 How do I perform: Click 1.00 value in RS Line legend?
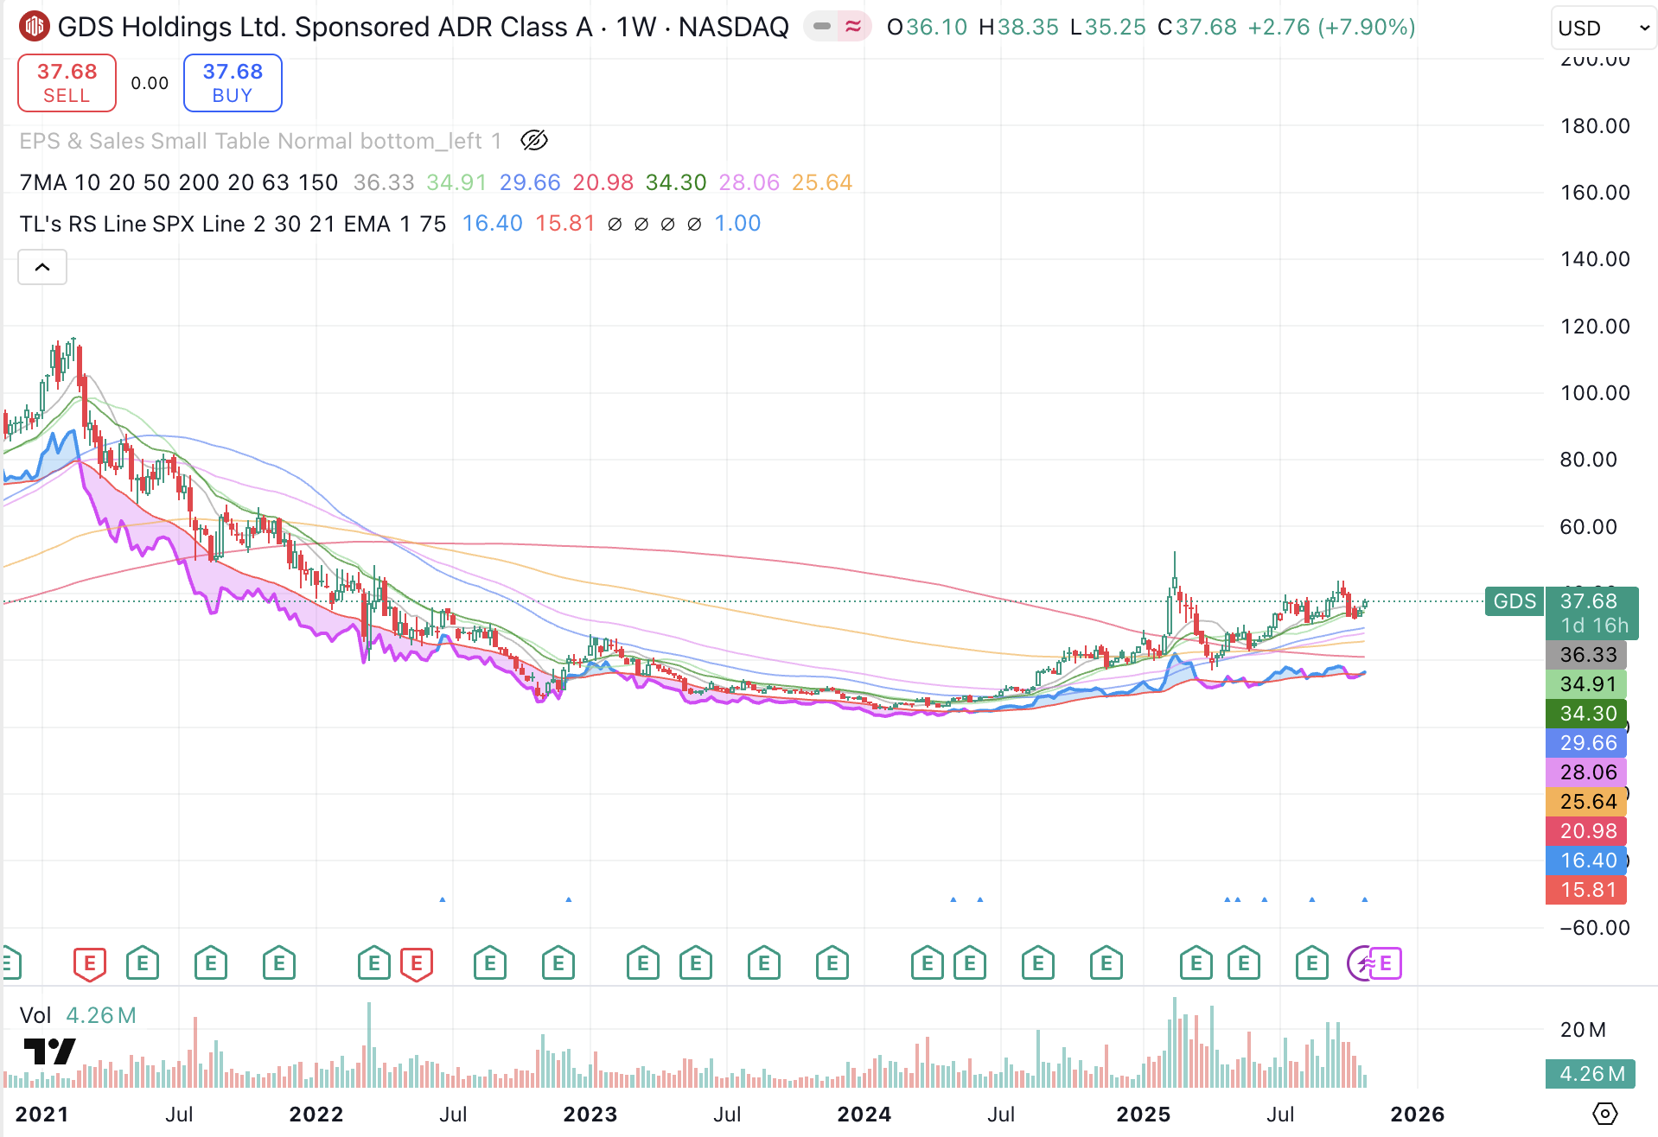pyautogui.click(x=737, y=224)
